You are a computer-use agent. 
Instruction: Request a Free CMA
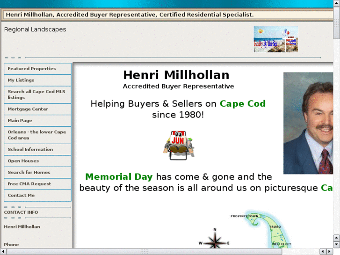click(37, 184)
